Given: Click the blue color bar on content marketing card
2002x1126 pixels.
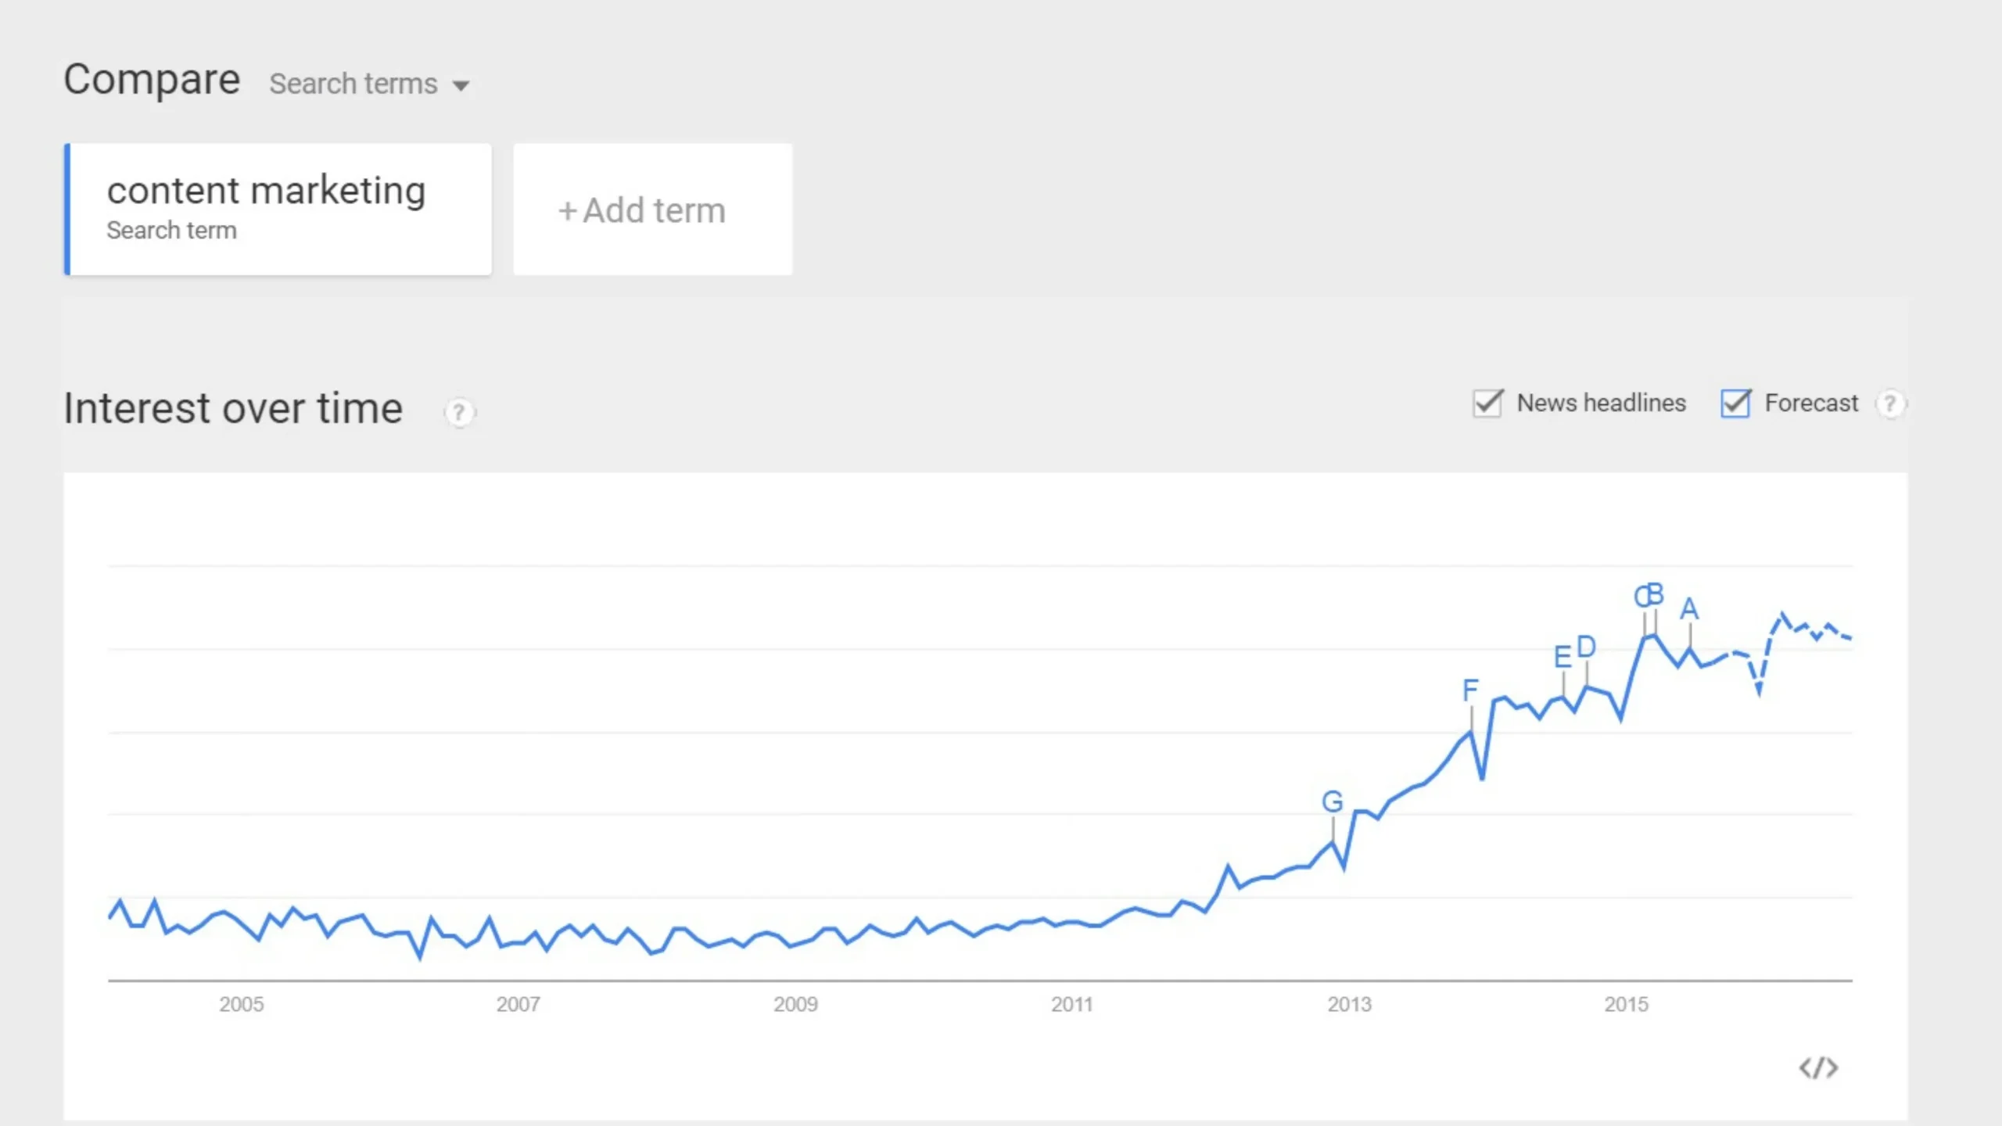Looking at the screenshot, I should 67,210.
